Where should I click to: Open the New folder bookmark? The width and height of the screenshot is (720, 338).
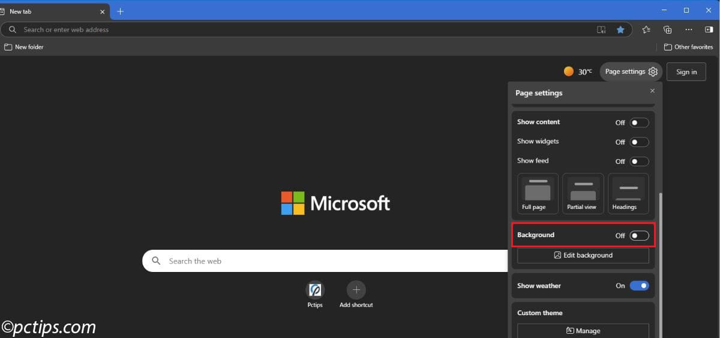click(x=24, y=47)
